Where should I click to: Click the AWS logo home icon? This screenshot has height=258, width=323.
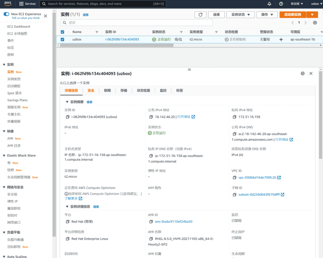click(8, 4)
